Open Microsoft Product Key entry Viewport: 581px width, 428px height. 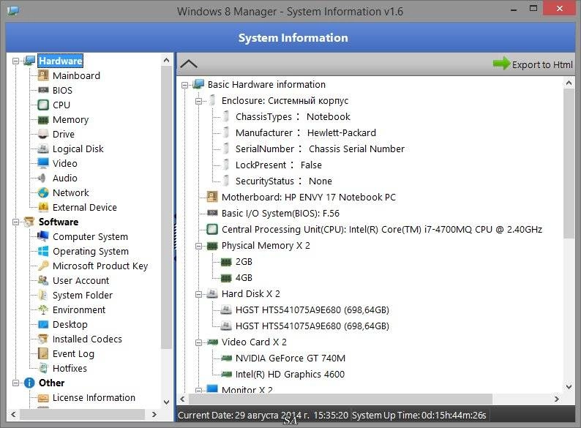(x=100, y=266)
